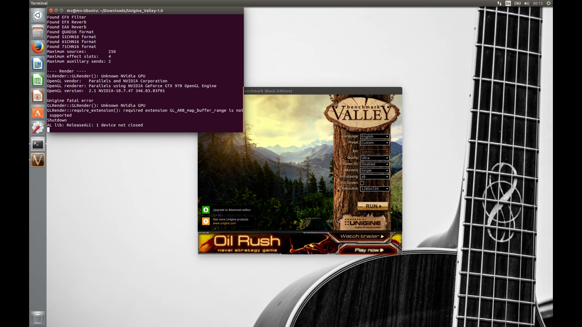Open System Settings wrench icon
Screen dimensions: 582x327
pos(38,128)
